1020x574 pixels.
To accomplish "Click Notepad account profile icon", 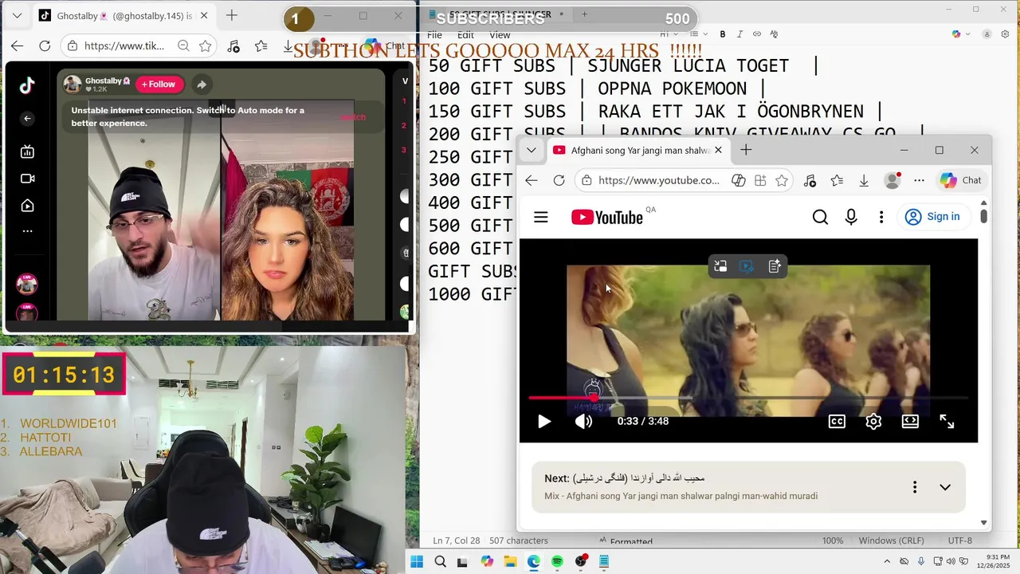I will 987,34.
